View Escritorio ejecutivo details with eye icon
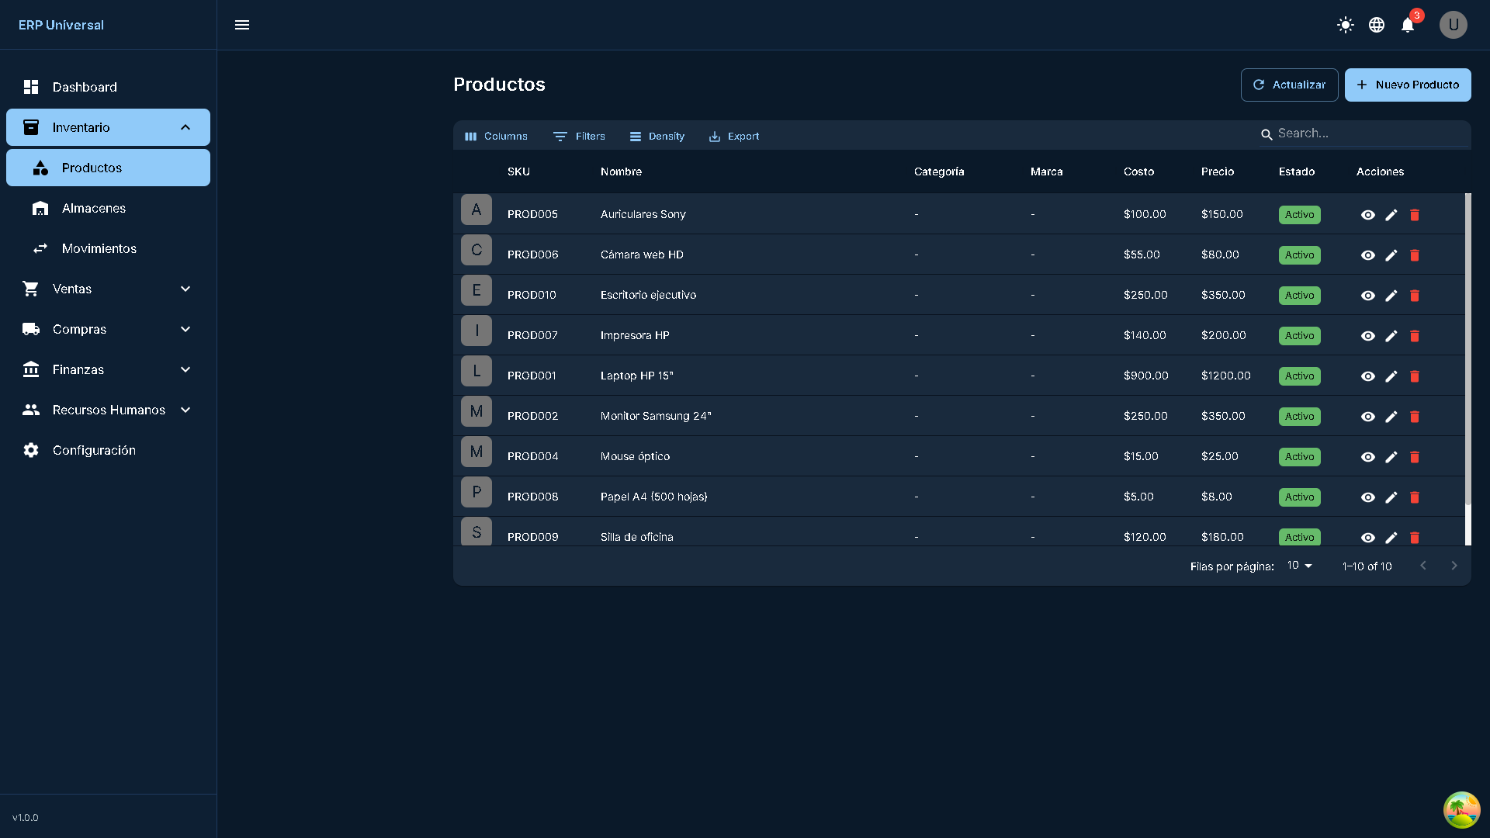This screenshot has width=1490, height=838. click(x=1368, y=296)
